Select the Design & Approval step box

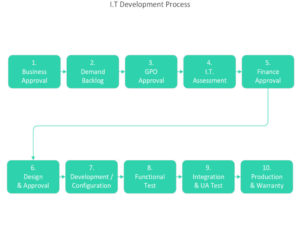click(33, 177)
